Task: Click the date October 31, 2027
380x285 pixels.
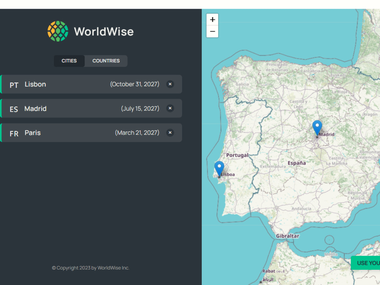Action: (x=135, y=84)
